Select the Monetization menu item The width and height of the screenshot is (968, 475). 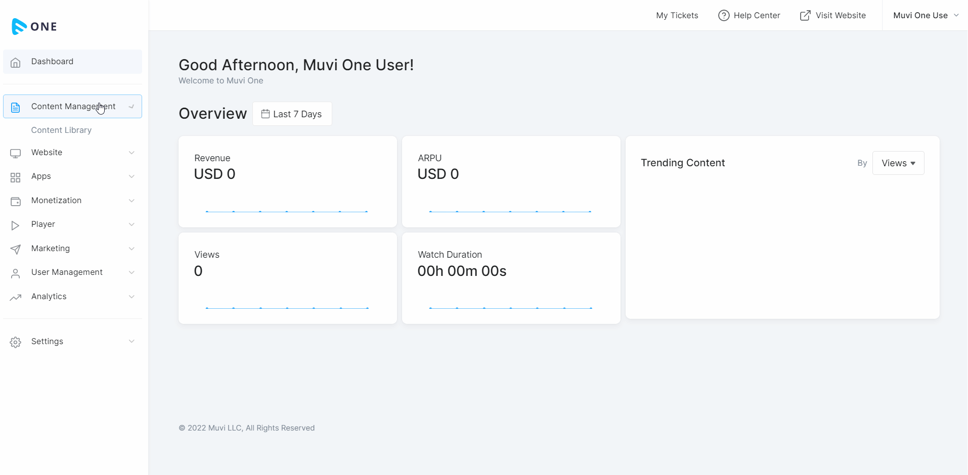pyautogui.click(x=72, y=201)
